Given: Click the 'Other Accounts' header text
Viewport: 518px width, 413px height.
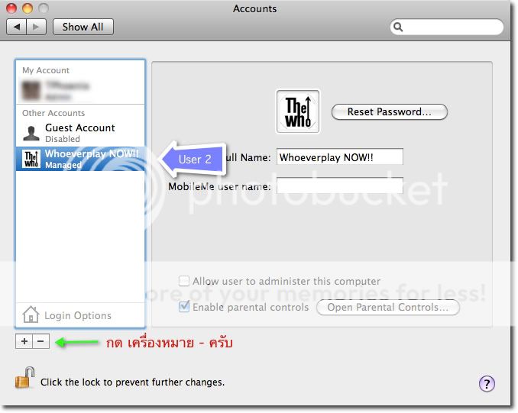Looking at the screenshot, I should 53,113.
